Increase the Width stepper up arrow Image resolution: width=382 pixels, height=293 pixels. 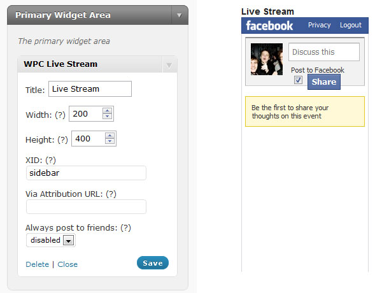point(107,111)
